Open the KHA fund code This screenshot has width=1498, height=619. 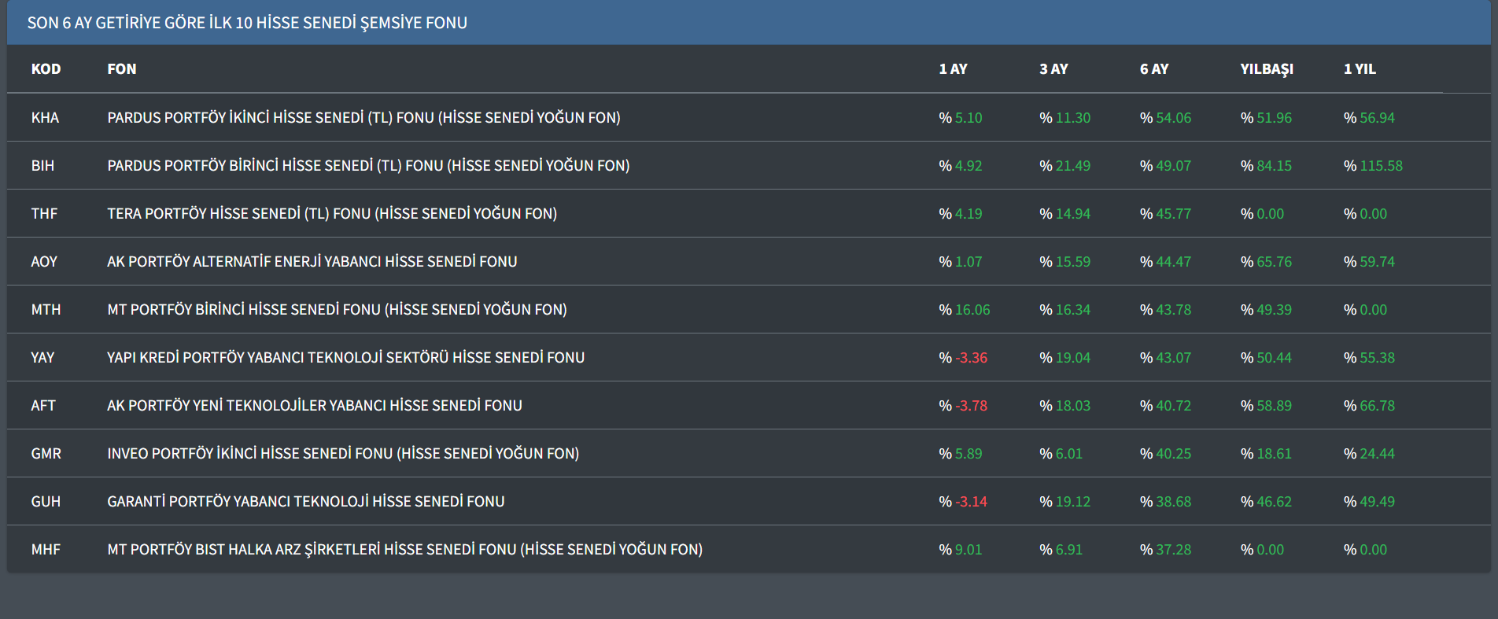coord(45,118)
